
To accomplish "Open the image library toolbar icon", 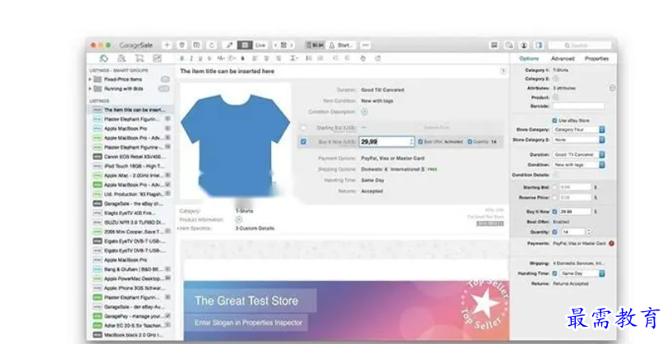I will pyautogui.click(x=494, y=45).
